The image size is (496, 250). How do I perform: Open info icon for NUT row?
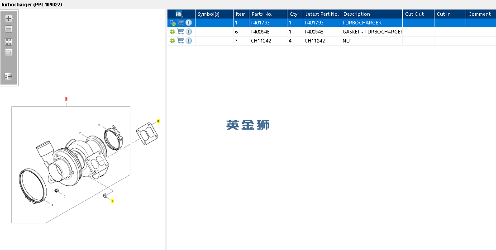click(189, 41)
